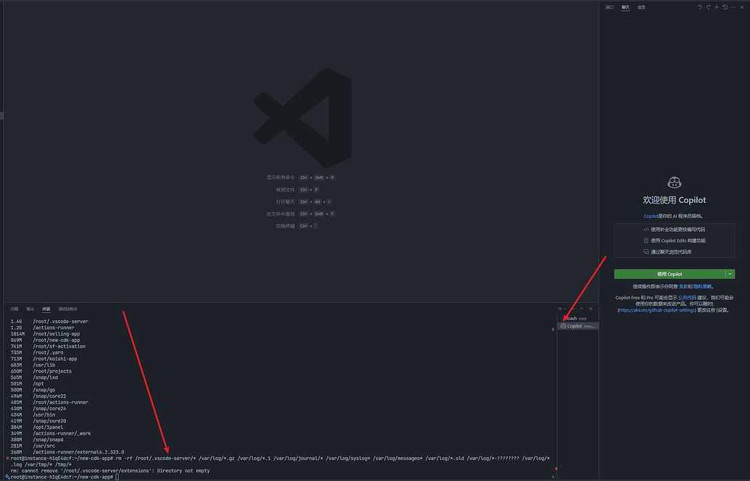Click the chat codebase browsing feature icon
750x481 pixels.
tap(646, 252)
